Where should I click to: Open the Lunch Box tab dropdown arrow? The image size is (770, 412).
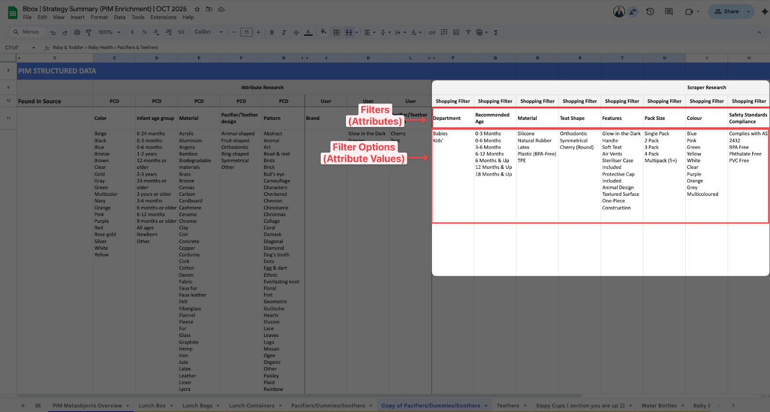tap(171, 406)
